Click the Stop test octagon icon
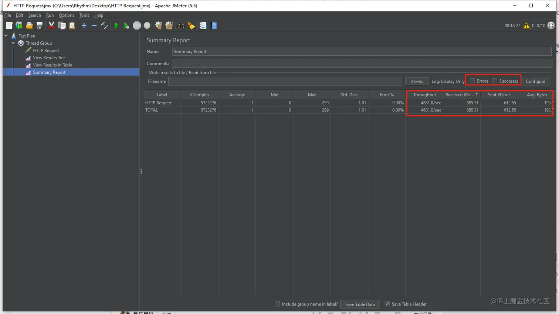The image size is (559, 314). [x=137, y=25]
